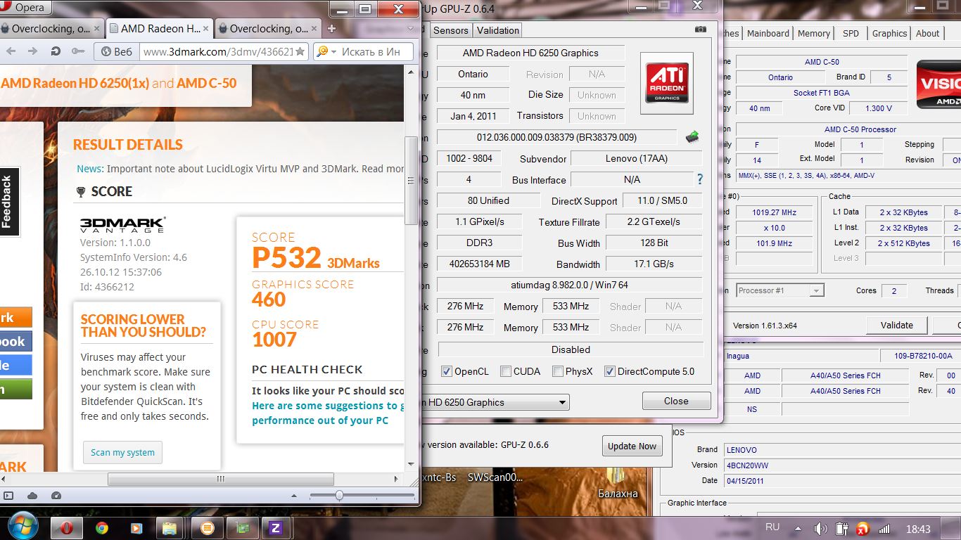Click orange round app taskbar icon
The height and width of the screenshot is (540, 961).
pyautogui.click(x=207, y=527)
